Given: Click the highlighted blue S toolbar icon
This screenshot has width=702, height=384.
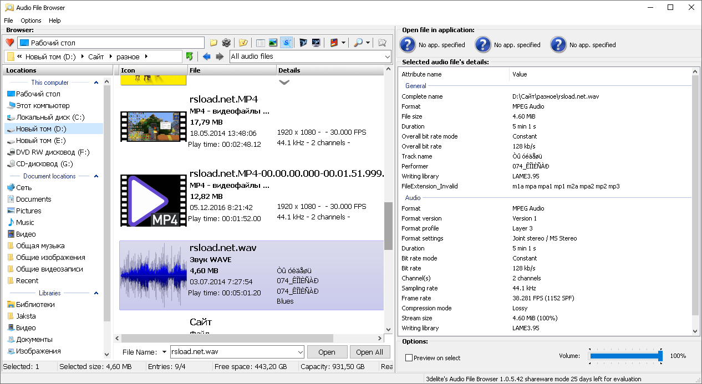Looking at the screenshot, I should point(286,43).
